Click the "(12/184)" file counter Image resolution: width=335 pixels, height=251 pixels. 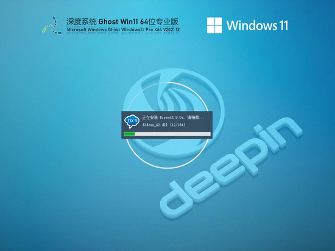[x=178, y=125]
